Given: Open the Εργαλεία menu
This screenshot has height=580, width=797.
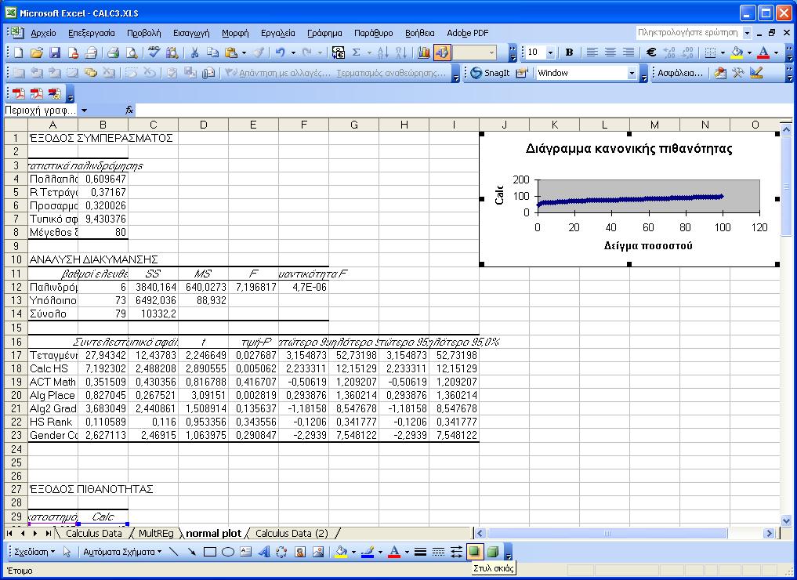Looking at the screenshot, I should tap(277, 33).
